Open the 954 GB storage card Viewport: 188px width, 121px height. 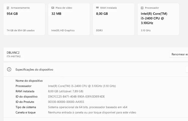24,19
